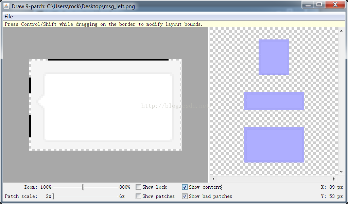
Task: Click the 6x patch scale maximum label
Action: [x=122, y=196]
